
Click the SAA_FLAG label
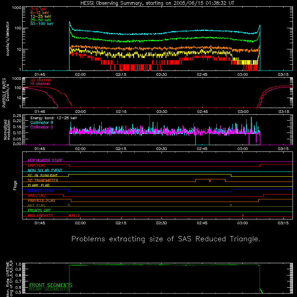pos(36,196)
